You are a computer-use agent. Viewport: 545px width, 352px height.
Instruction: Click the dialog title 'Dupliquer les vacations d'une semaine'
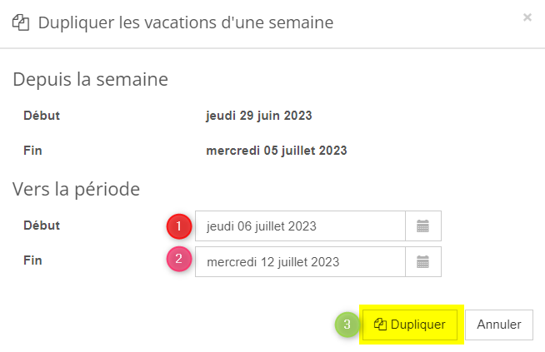186,22
